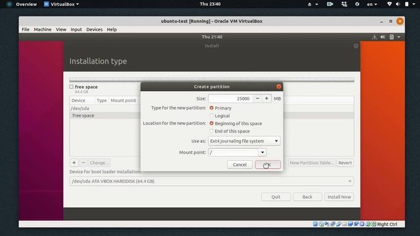
Task: Click the Quit button
Action: coord(276,197)
